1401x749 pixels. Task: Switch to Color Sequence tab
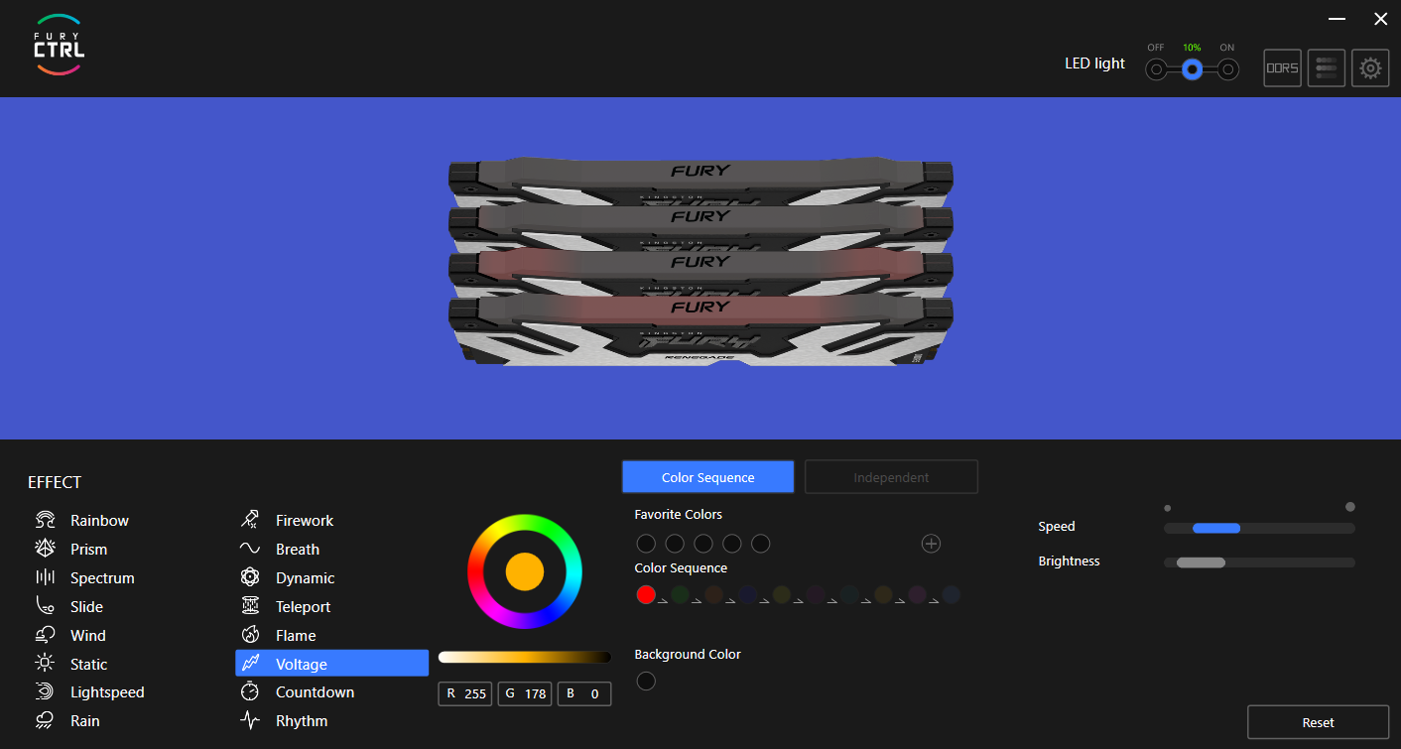(708, 477)
